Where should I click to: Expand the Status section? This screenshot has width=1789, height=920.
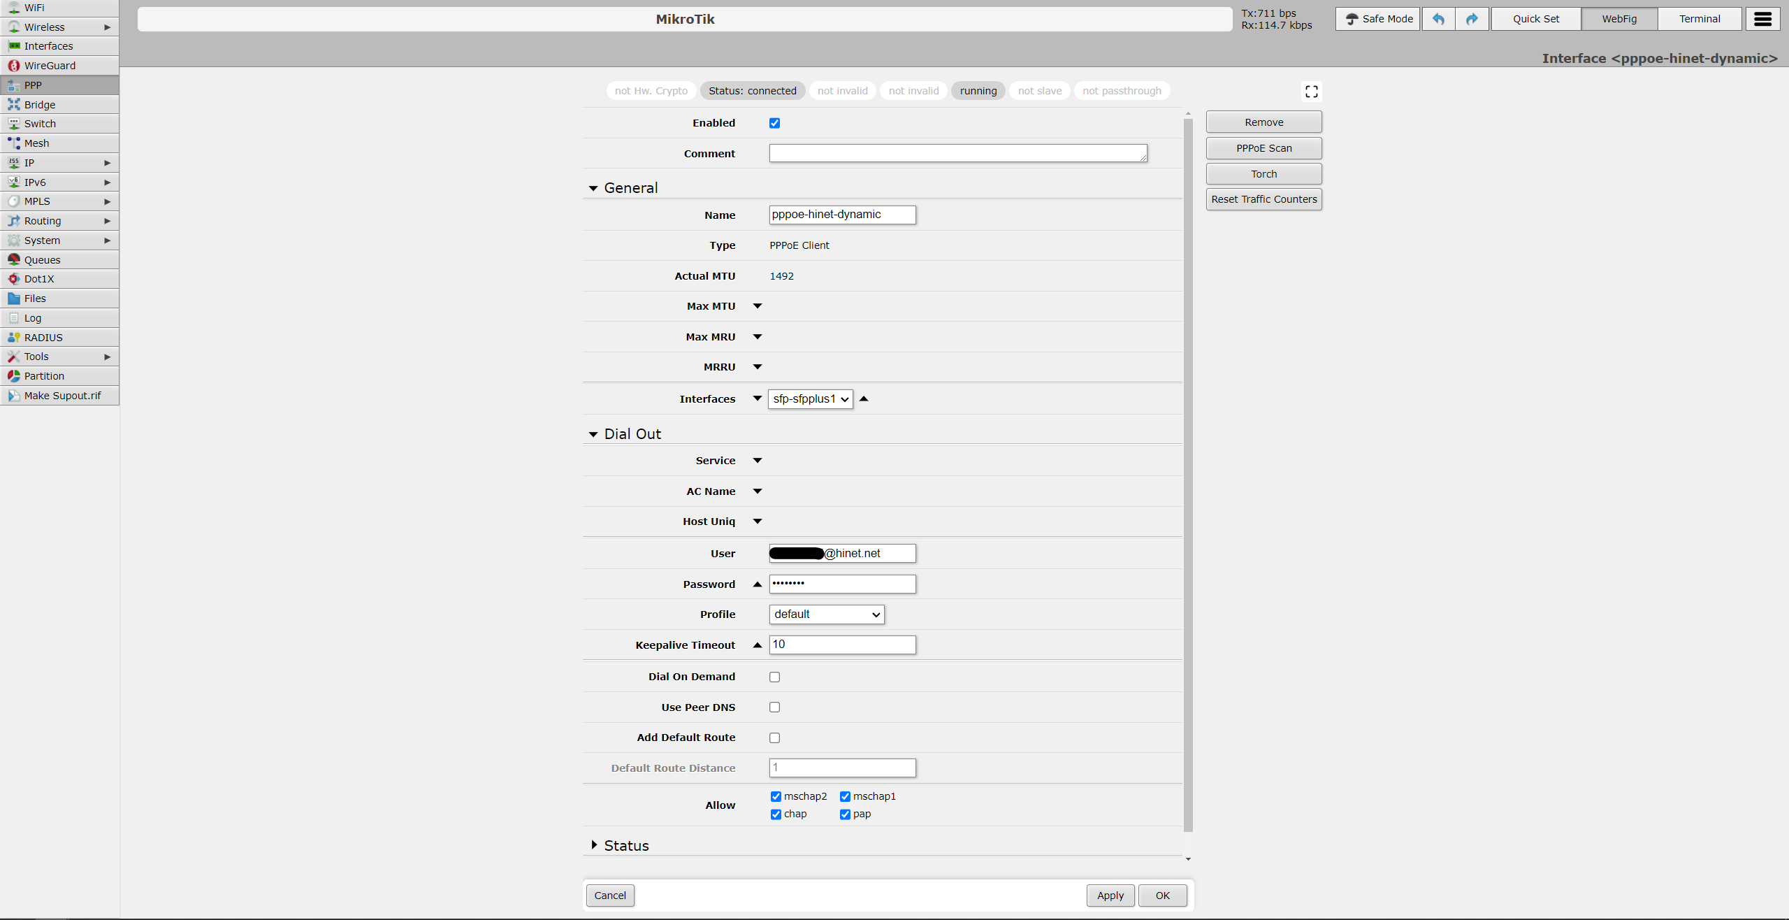626,846
